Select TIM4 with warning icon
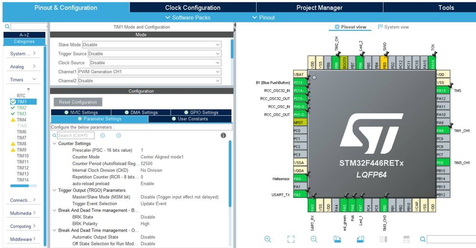This screenshot has width=476, height=248. coord(21,120)
